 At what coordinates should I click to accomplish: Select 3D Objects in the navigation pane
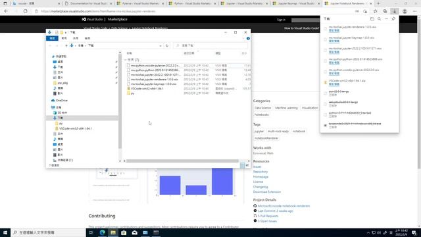(x=60, y=113)
